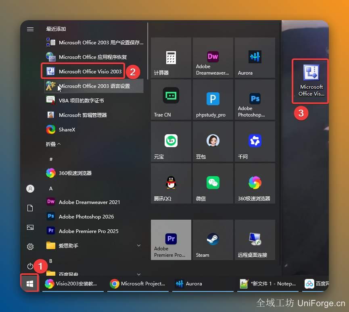349x312 pixels.
Task: Click the B letter index header
Action: point(51,261)
